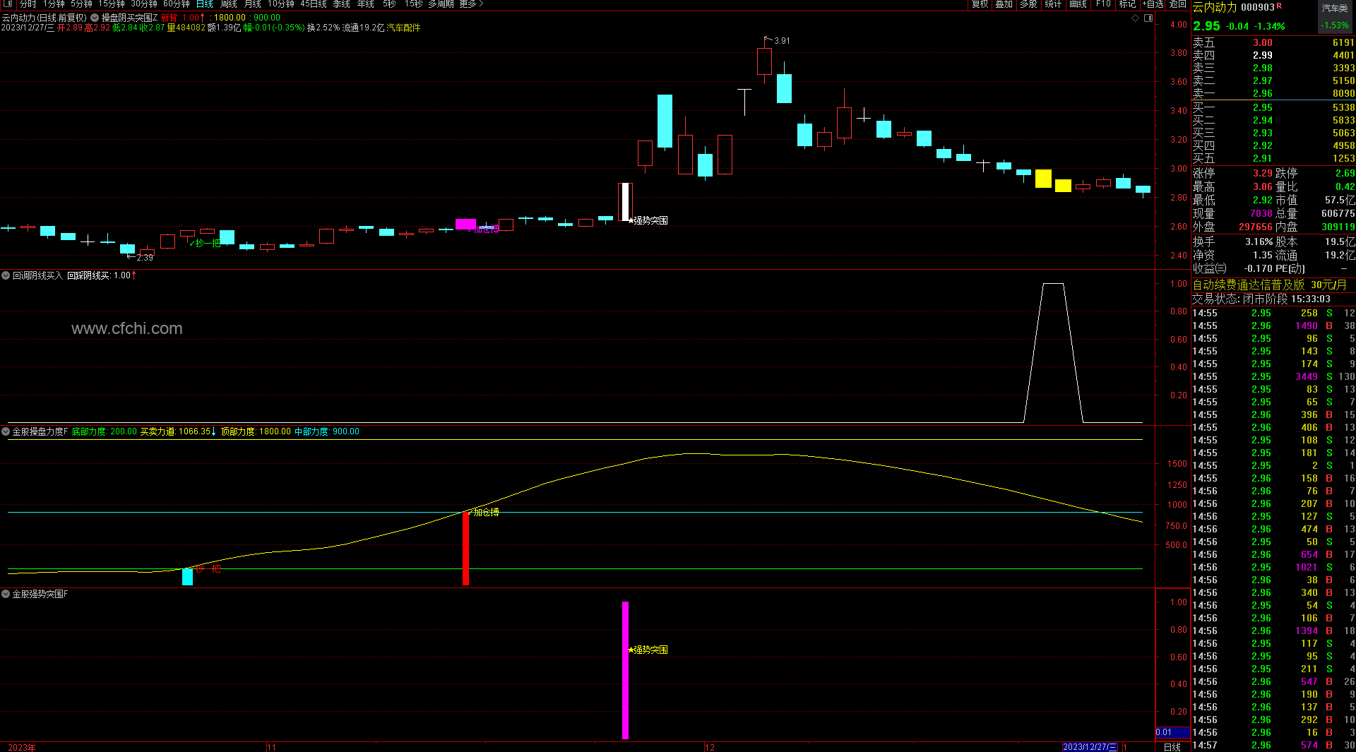Open the 画线 drawing tools
This screenshot has height=752, width=1356.
pyautogui.click(x=1078, y=4)
